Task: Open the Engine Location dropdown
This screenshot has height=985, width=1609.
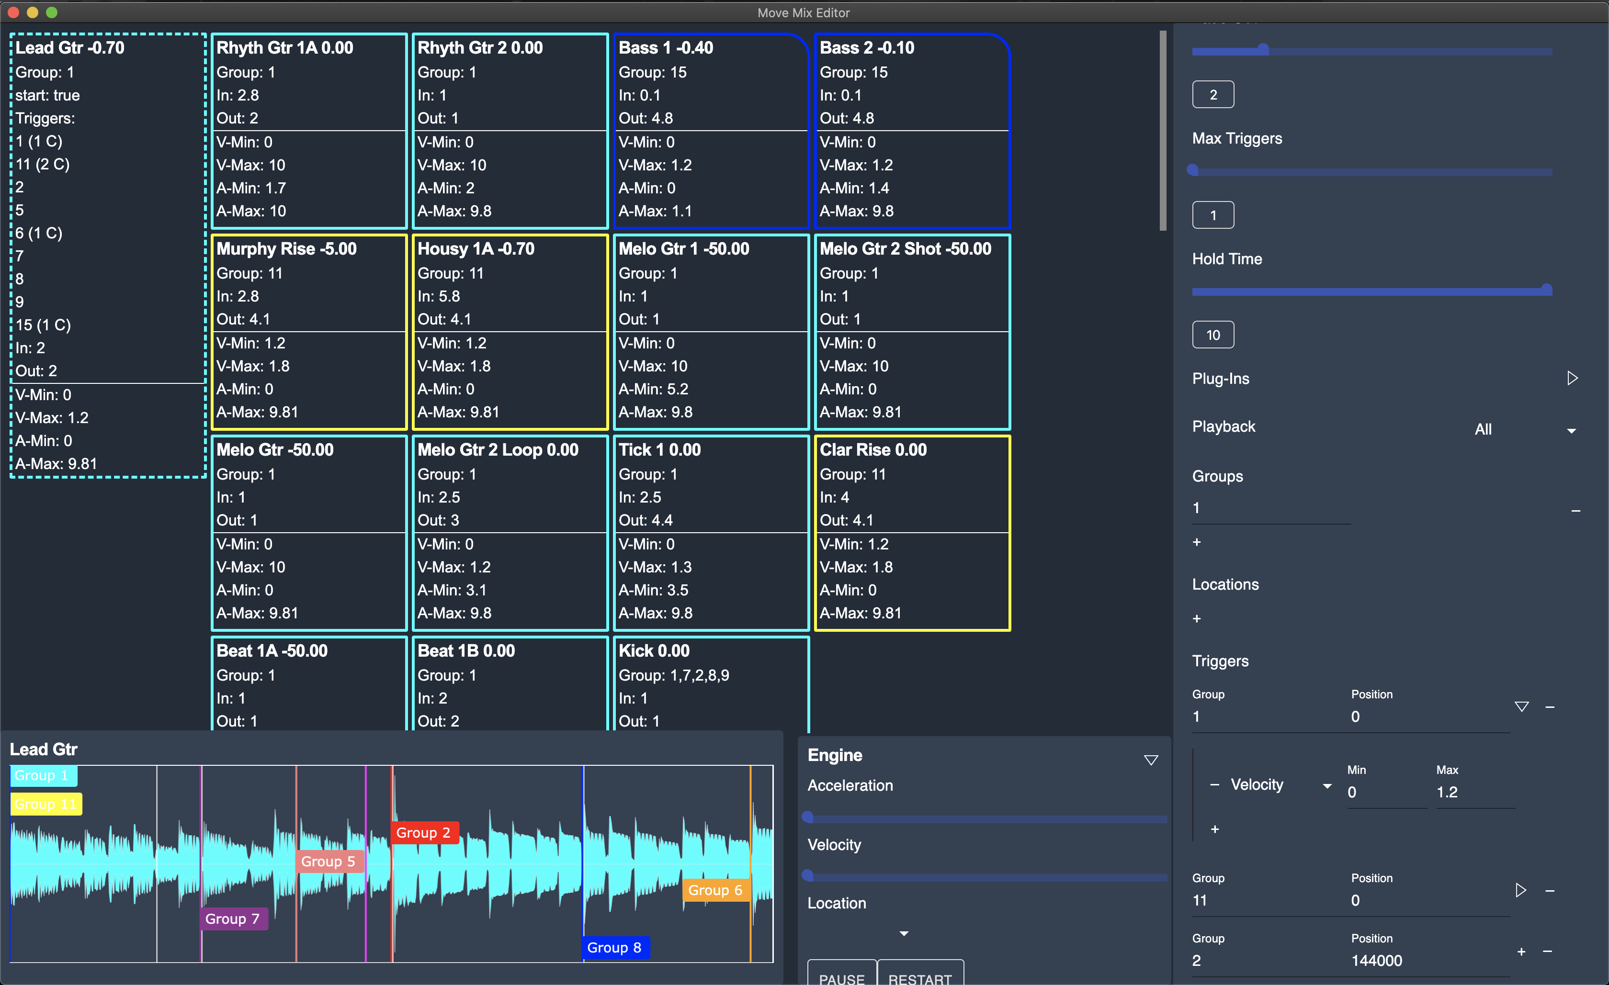Action: (x=904, y=933)
